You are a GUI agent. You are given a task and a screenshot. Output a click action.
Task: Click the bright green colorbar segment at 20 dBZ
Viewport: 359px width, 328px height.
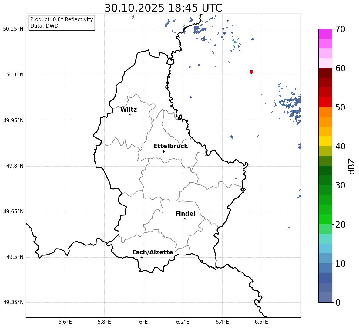(x=325, y=219)
